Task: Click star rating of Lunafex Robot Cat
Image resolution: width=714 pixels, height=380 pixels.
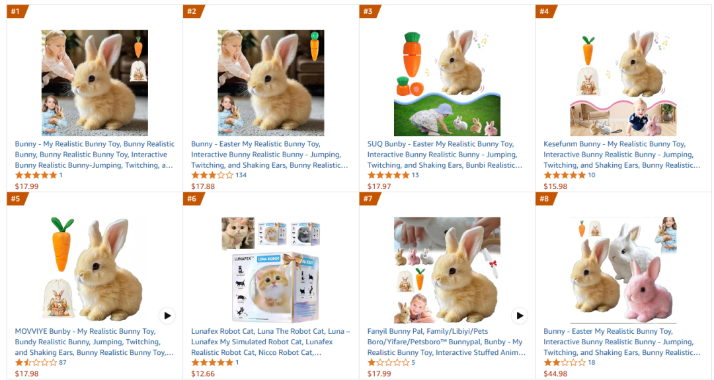Action: pos(212,363)
